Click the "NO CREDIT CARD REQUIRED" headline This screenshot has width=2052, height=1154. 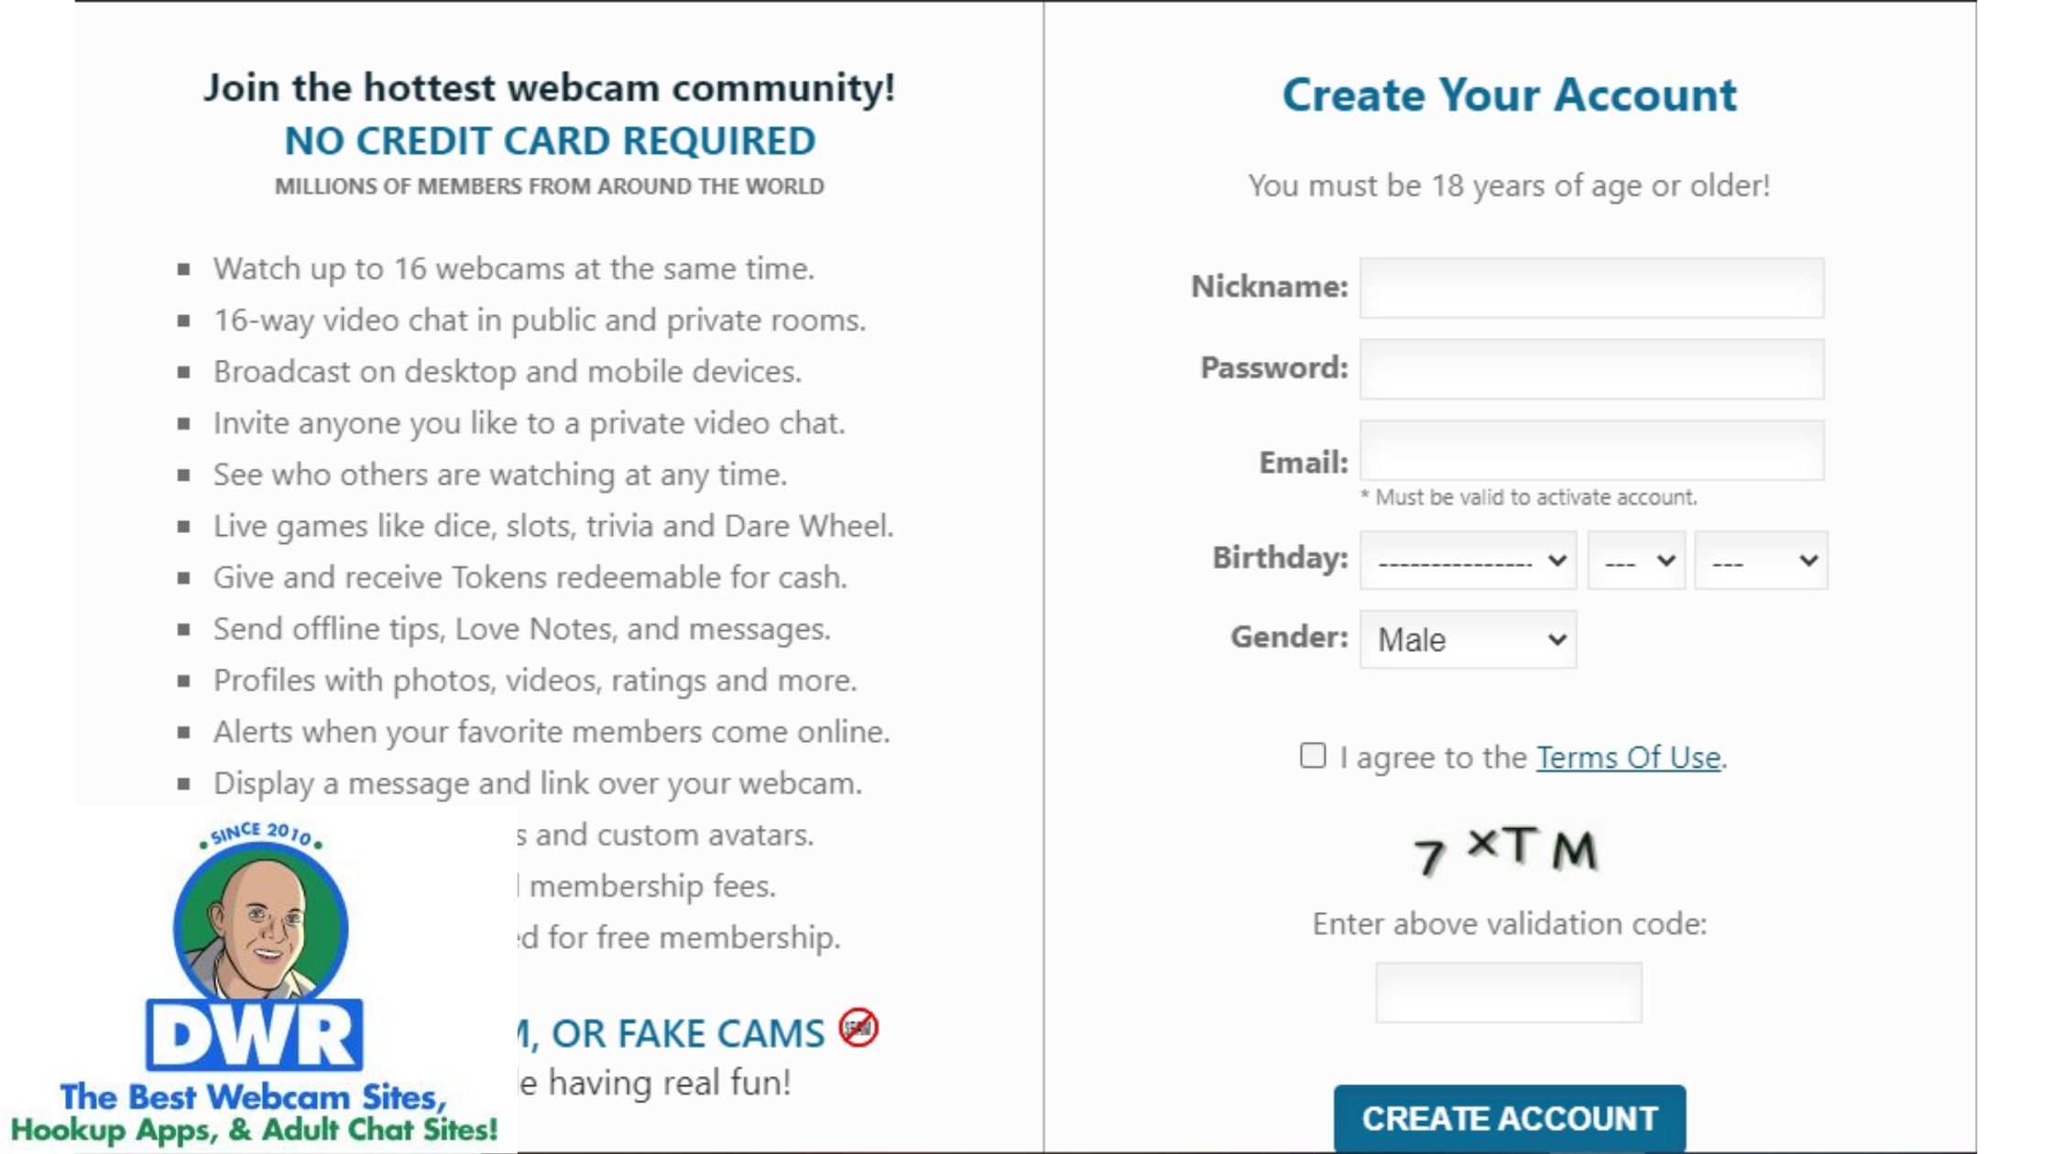click(550, 141)
